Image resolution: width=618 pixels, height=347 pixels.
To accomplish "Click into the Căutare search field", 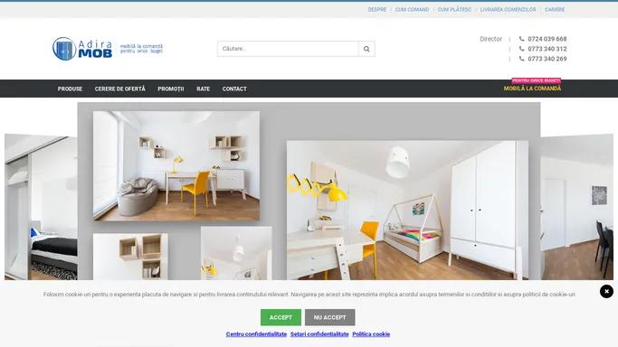I will [x=288, y=49].
